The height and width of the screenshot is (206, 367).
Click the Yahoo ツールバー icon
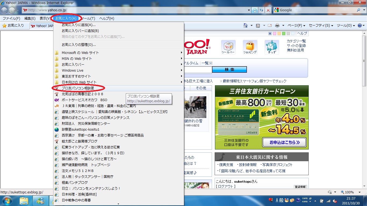[228, 47]
